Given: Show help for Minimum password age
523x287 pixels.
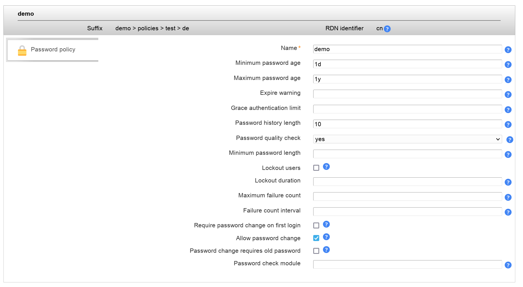Looking at the screenshot, I should 508,65.
